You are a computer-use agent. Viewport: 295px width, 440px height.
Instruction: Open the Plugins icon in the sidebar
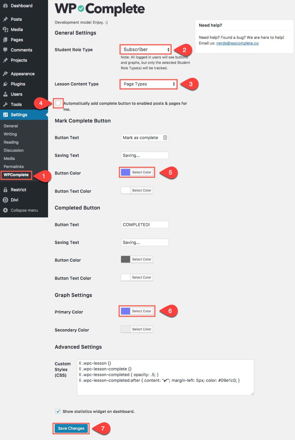coord(6,84)
